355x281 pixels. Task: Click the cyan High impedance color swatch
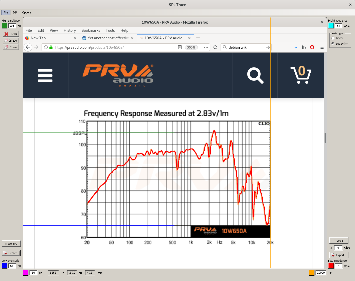coord(331,26)
